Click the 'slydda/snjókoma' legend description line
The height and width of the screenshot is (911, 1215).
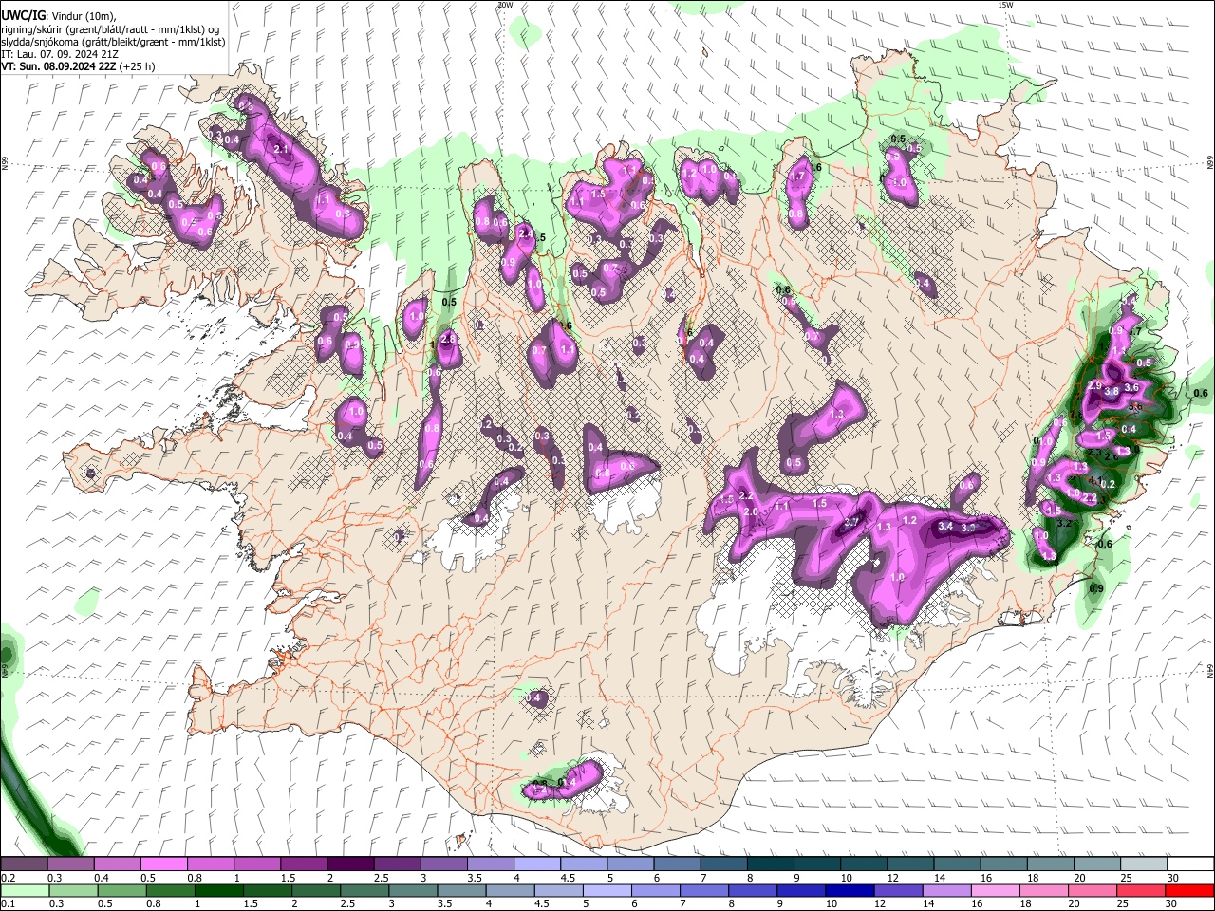(113, 42)
